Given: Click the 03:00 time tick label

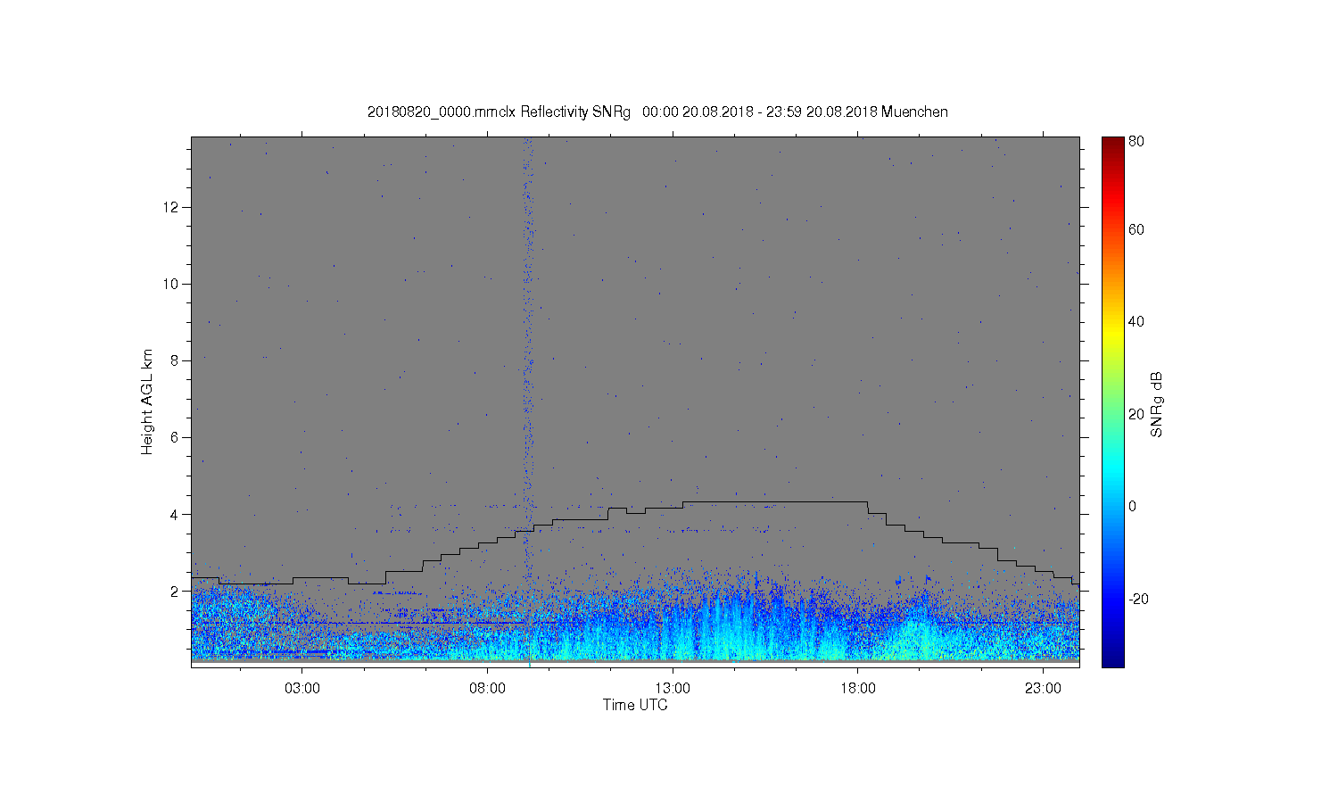Looking at the screenshot, I should [302, 689].
